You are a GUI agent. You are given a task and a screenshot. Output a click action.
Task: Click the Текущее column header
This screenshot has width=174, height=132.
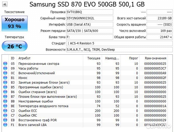click(x=92, y=58)
